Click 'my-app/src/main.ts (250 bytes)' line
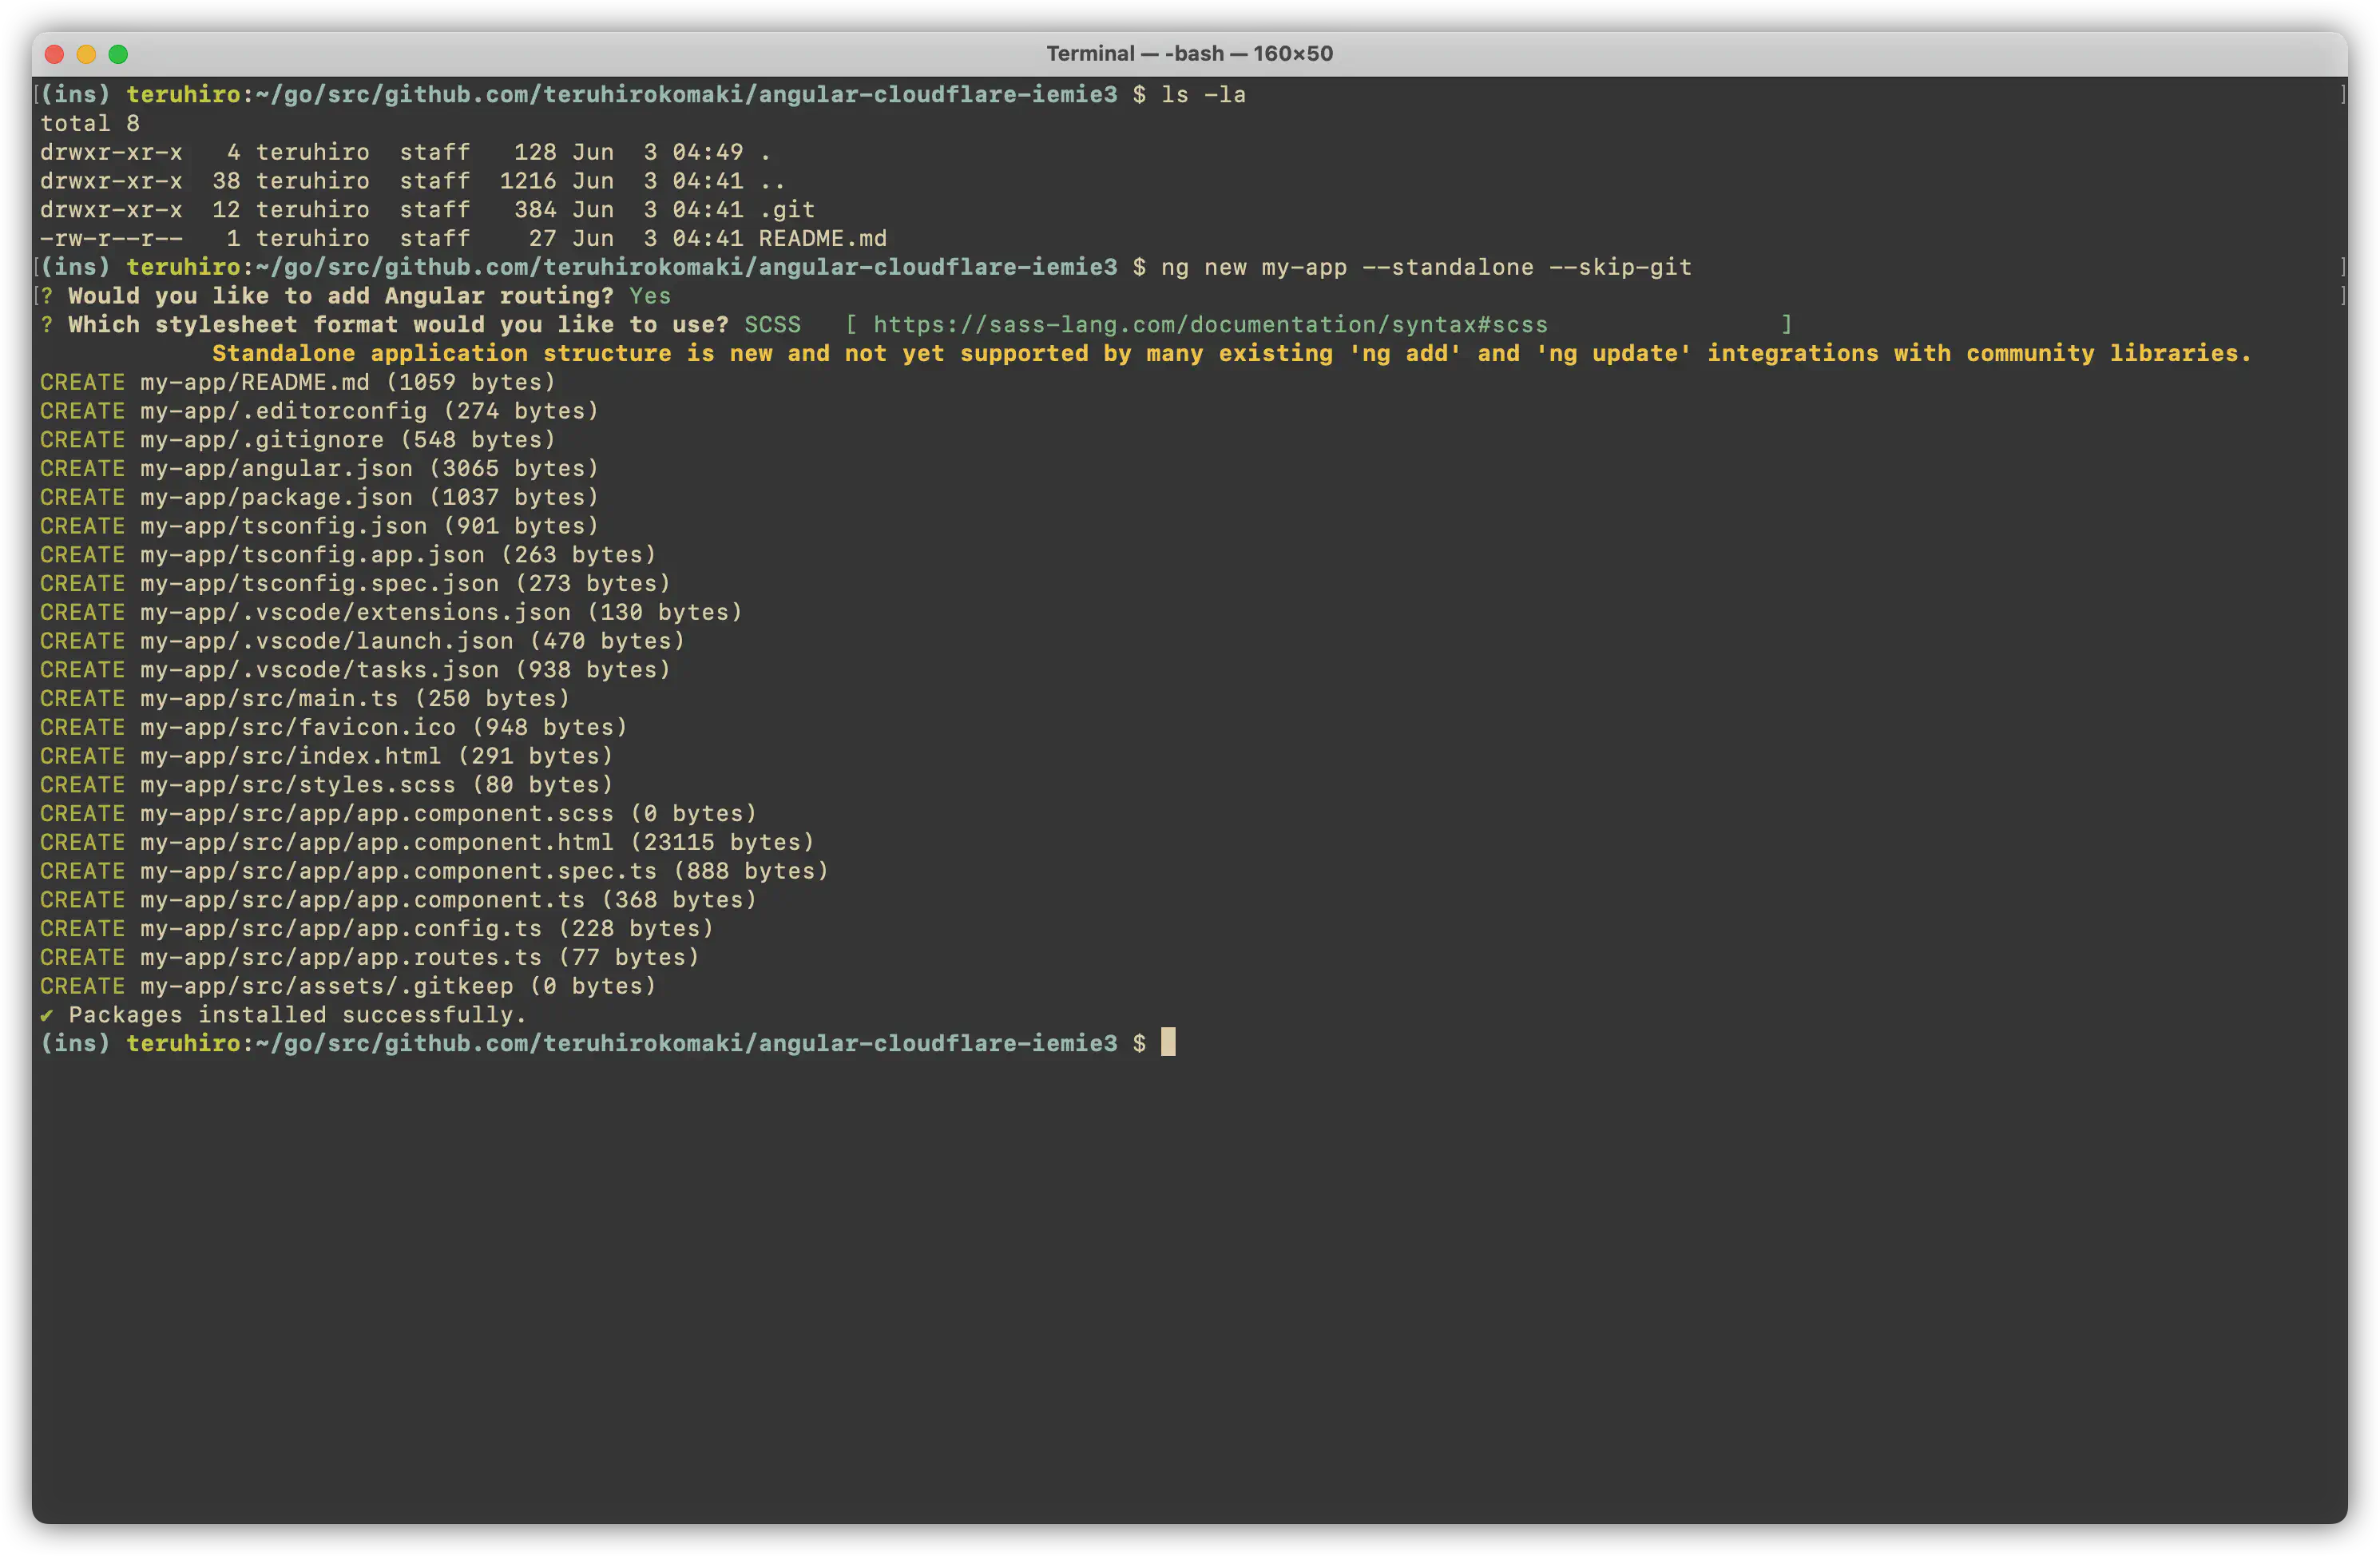This screenshot has height=1556, width=2380. [305, 699]
